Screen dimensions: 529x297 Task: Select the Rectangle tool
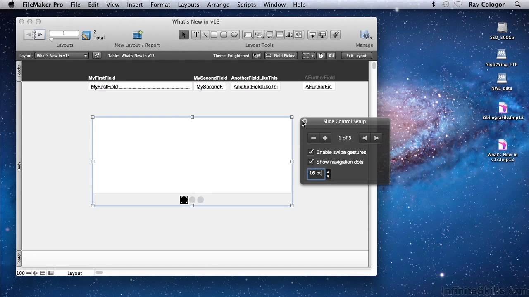(214, 35)
